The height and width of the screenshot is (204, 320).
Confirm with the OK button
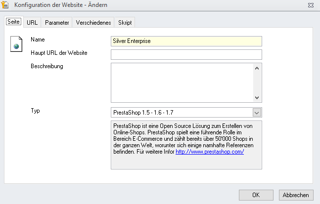pyautogui.click(x=256, y=195)
